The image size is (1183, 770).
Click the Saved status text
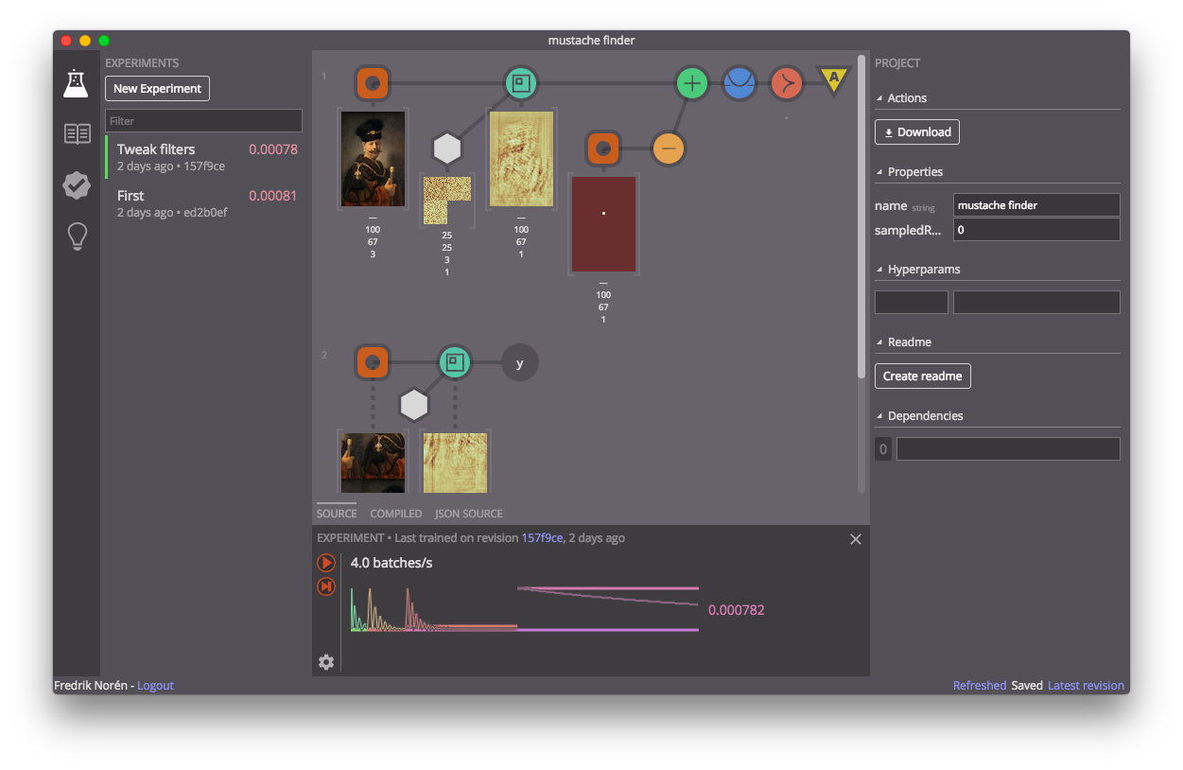1027,686
